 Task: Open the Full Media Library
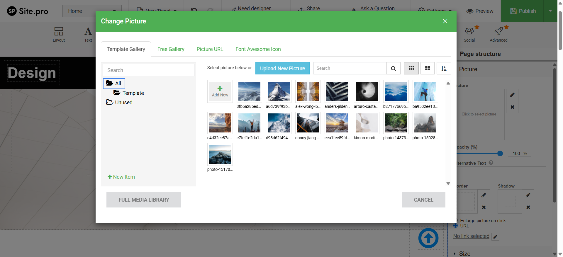click(x=144, y=200)
